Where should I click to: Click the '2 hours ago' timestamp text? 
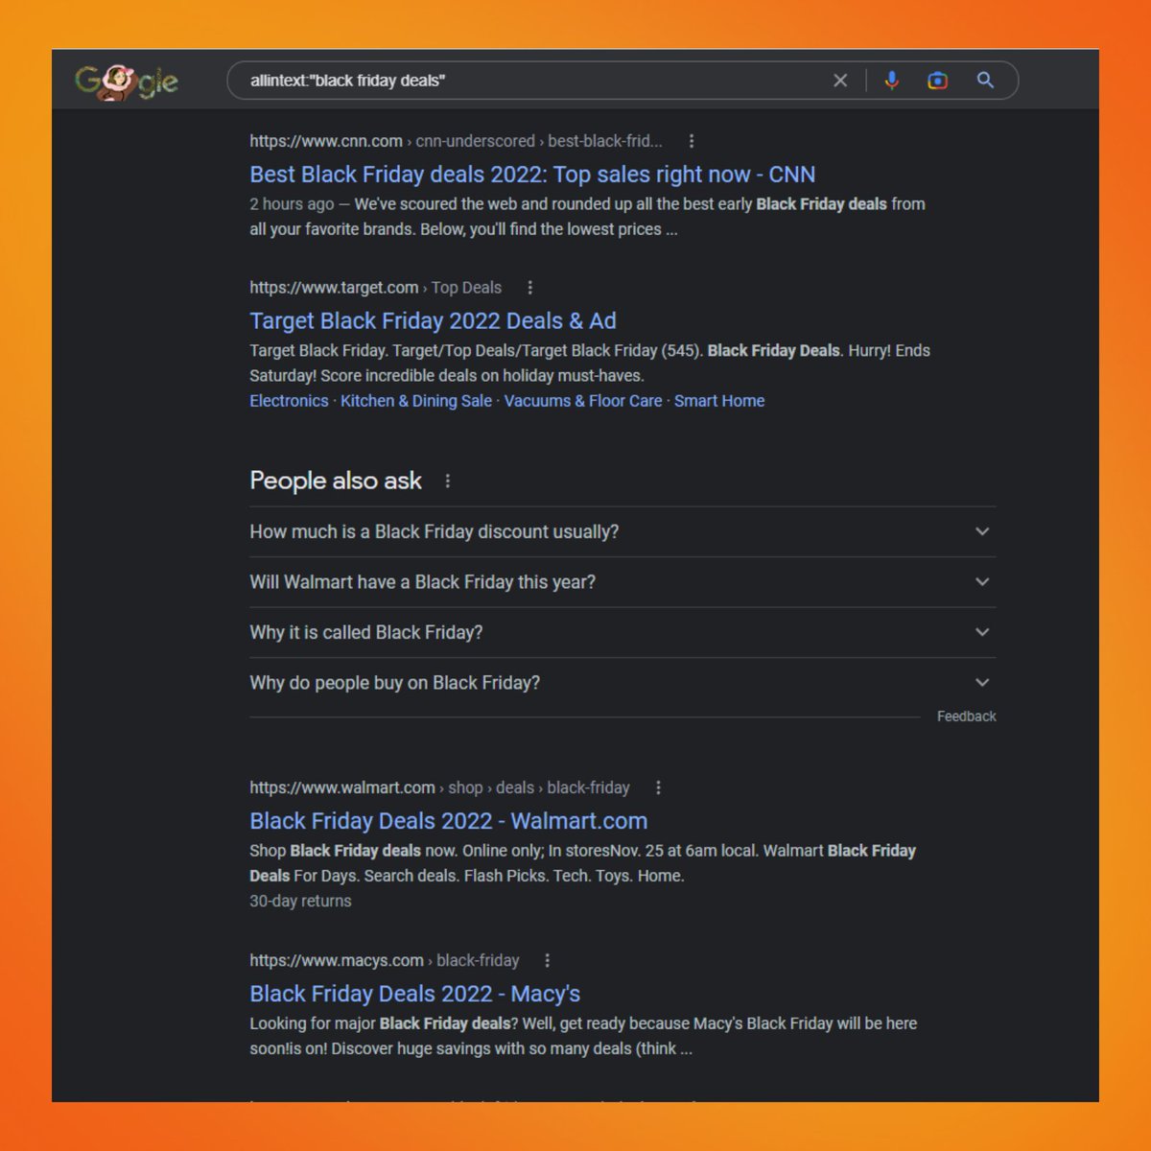(292, 203)
